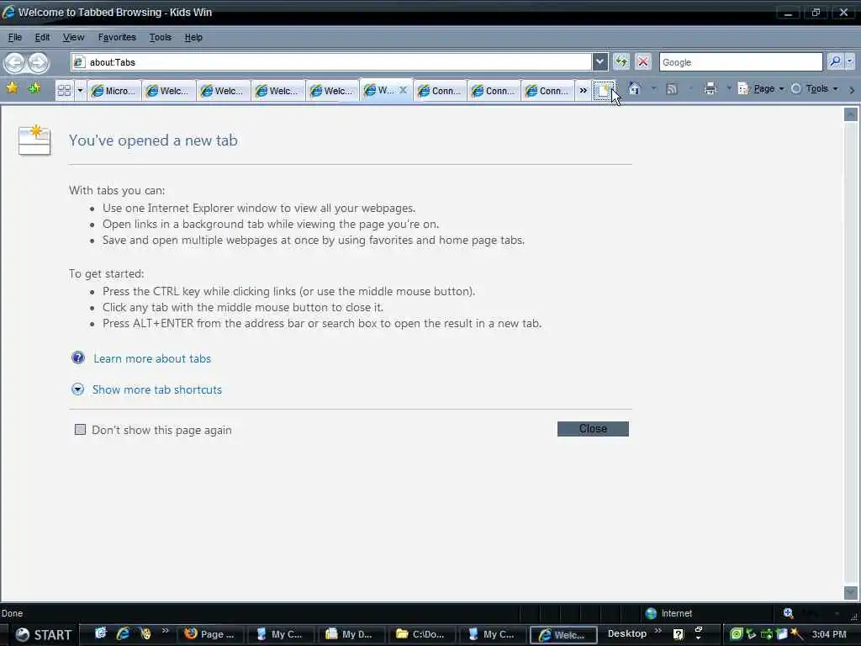Click the third quick launch icon
This screenshot has width=861, height=646.
145,633
